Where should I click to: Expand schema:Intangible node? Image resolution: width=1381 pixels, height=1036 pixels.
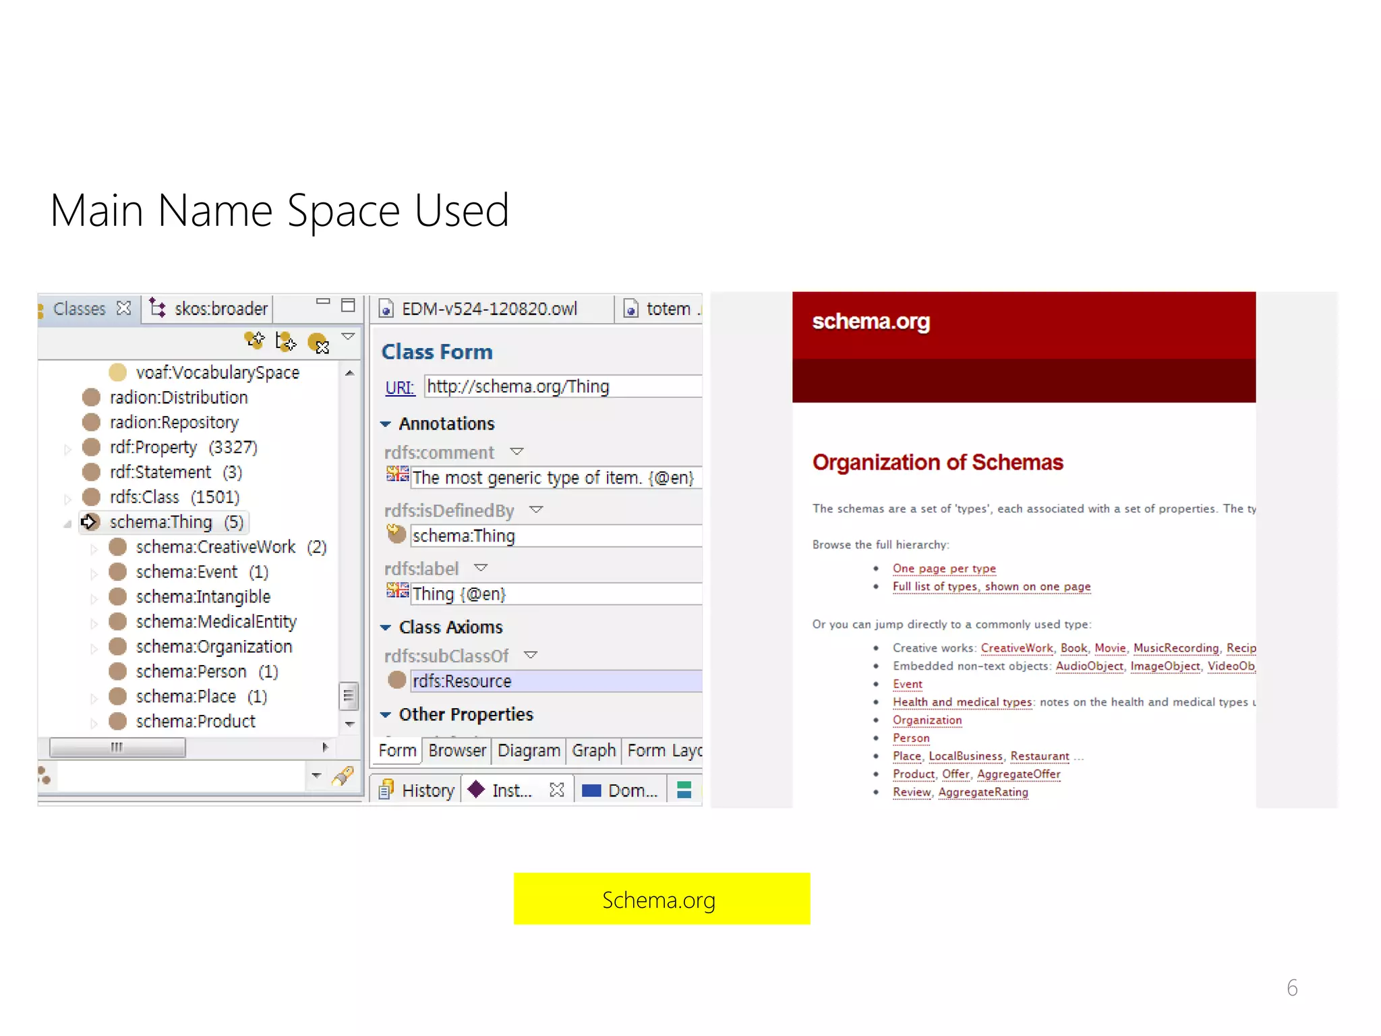[x=94, y=598]
